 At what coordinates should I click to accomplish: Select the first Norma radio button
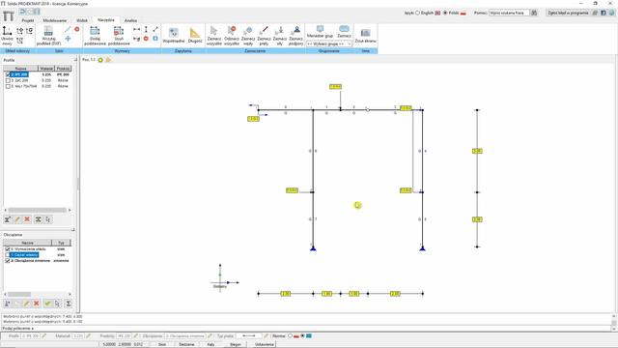click(290, 336)
